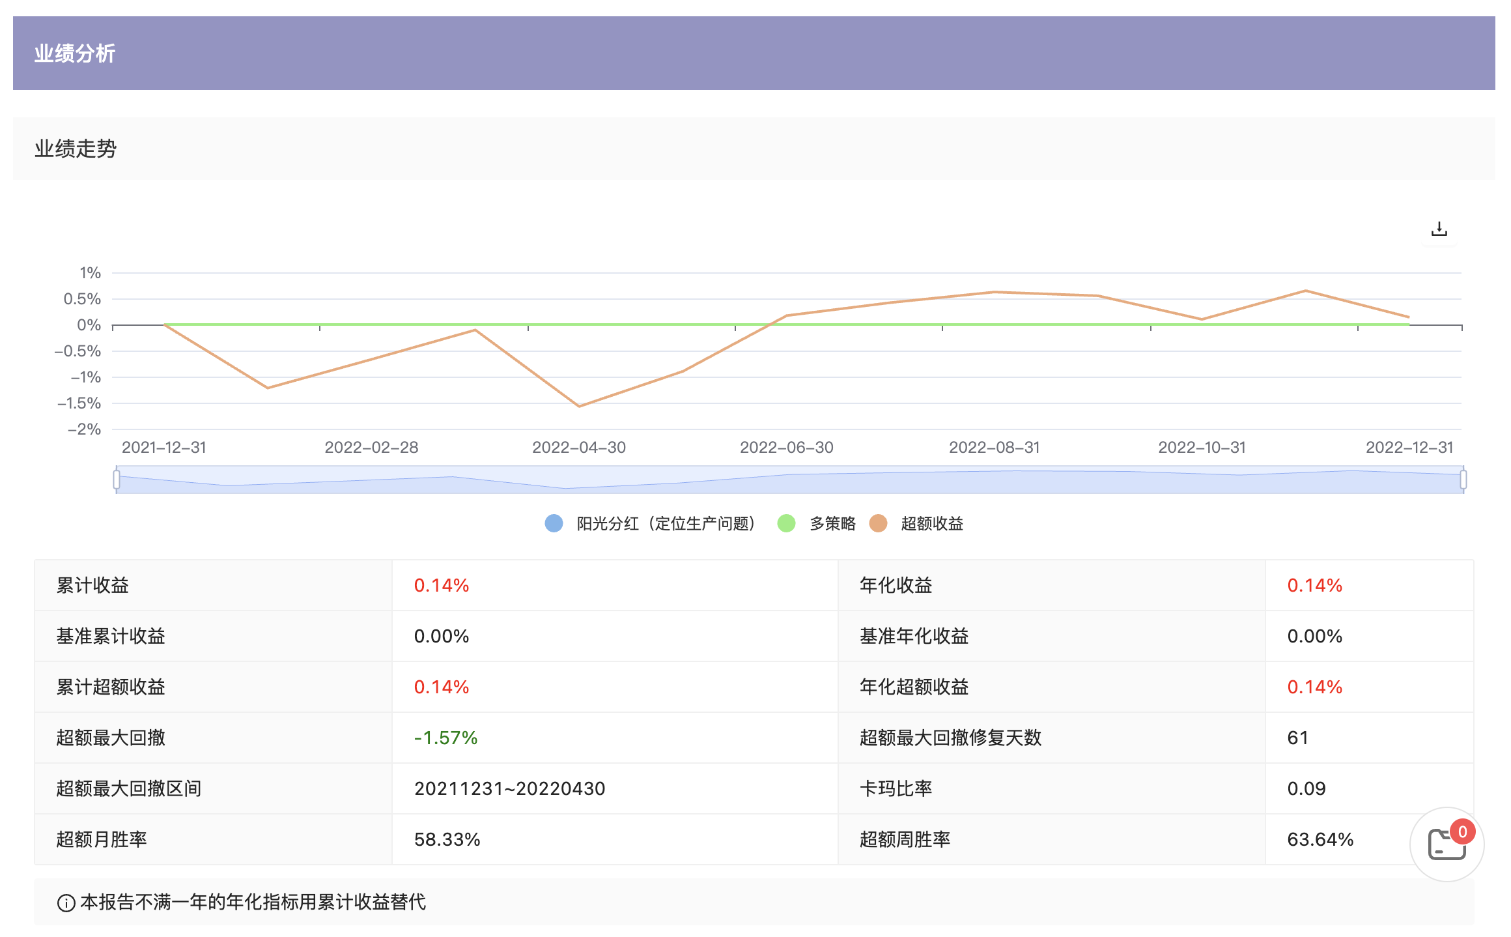Click the 超额最大回撤区间 date range value

point(509,788)
